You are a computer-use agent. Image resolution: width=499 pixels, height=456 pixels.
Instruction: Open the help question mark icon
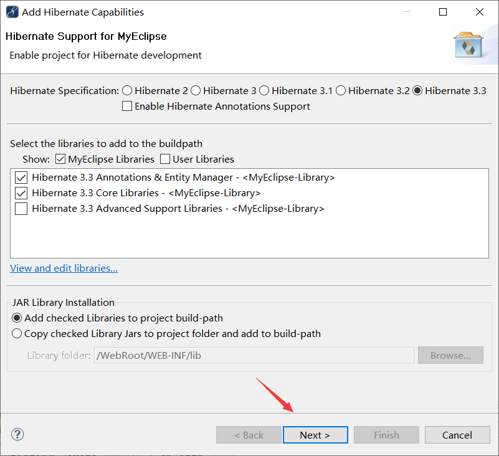point(17,434)
